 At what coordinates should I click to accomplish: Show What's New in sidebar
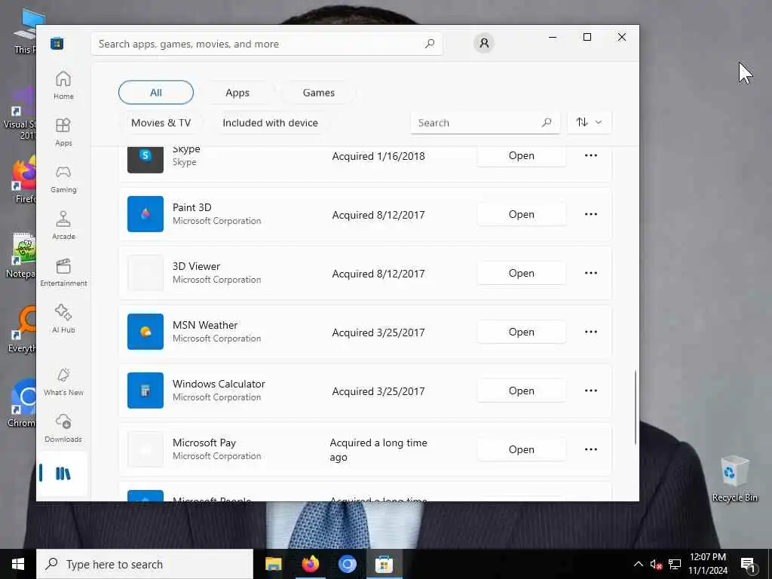tap(63, 381)
